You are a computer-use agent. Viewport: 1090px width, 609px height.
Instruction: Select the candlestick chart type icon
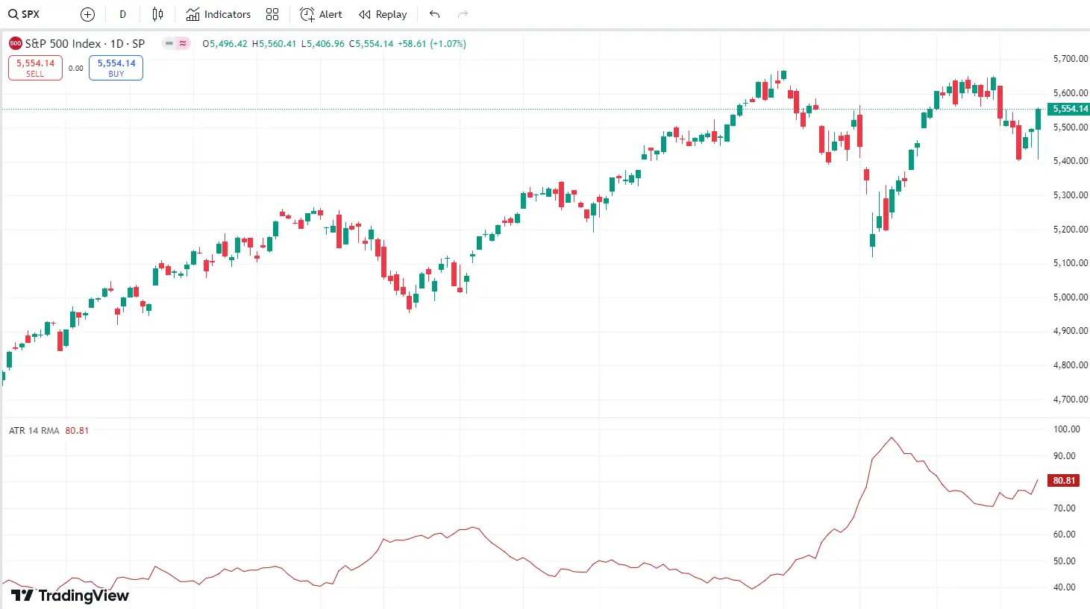[x=157, y=14]
